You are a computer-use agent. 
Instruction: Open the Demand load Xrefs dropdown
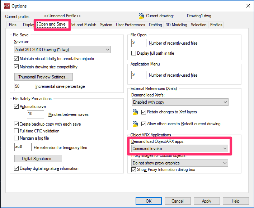pos(180,102)
